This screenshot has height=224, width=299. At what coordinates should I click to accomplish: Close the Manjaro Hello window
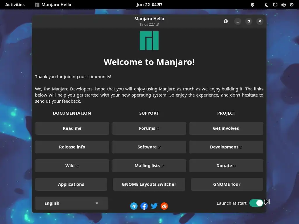click(x=260, y=21)
